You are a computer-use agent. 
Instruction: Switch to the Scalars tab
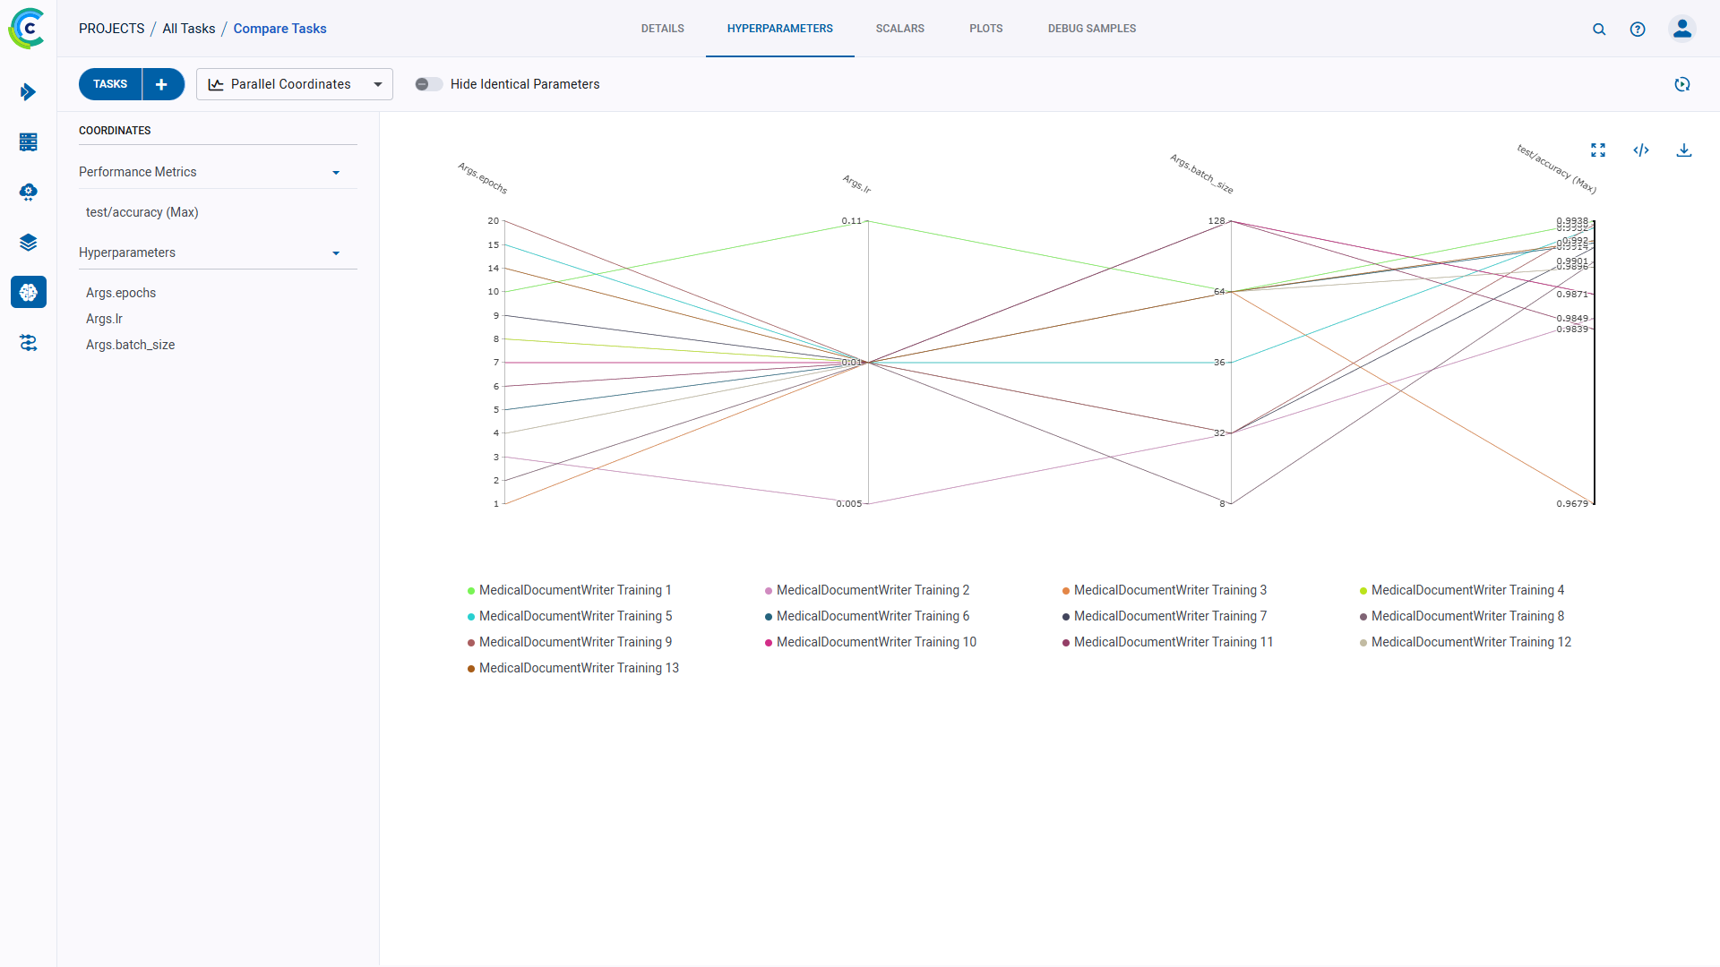[899, 29]
